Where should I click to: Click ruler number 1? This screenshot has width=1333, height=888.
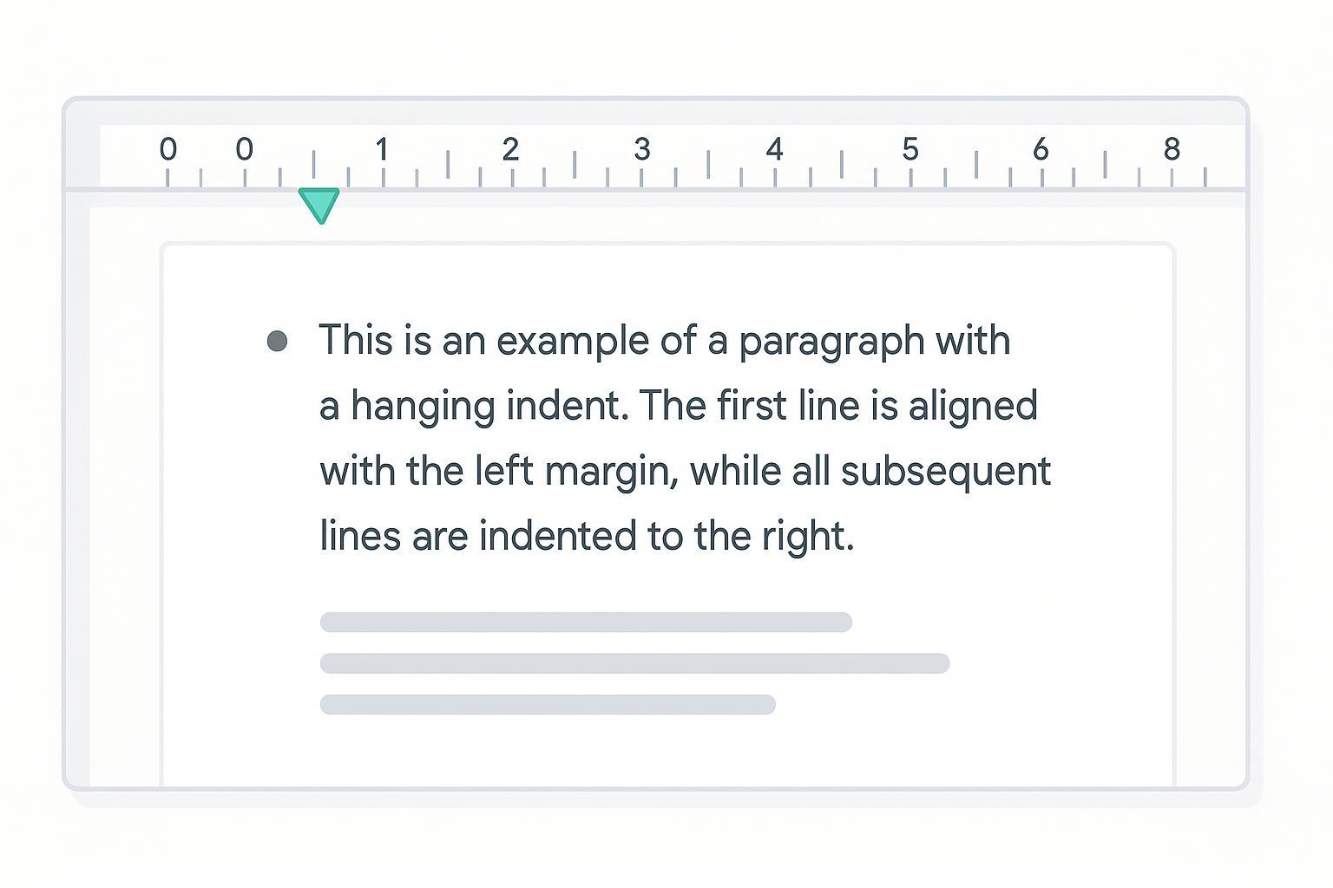click(x=381, y=150)
